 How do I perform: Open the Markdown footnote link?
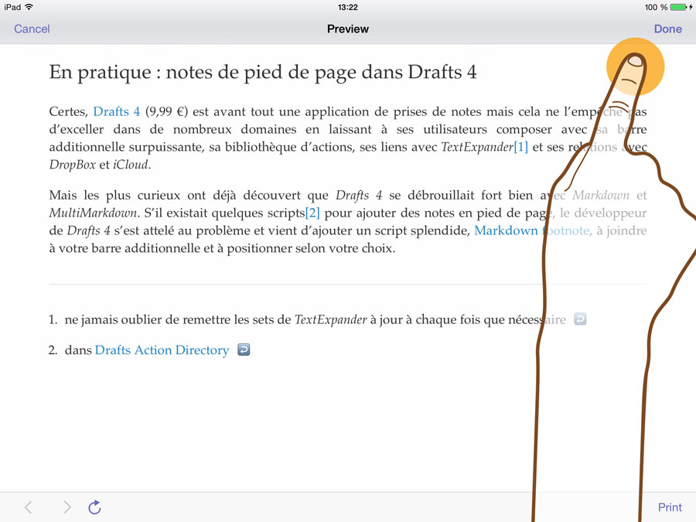click(532, 230)
